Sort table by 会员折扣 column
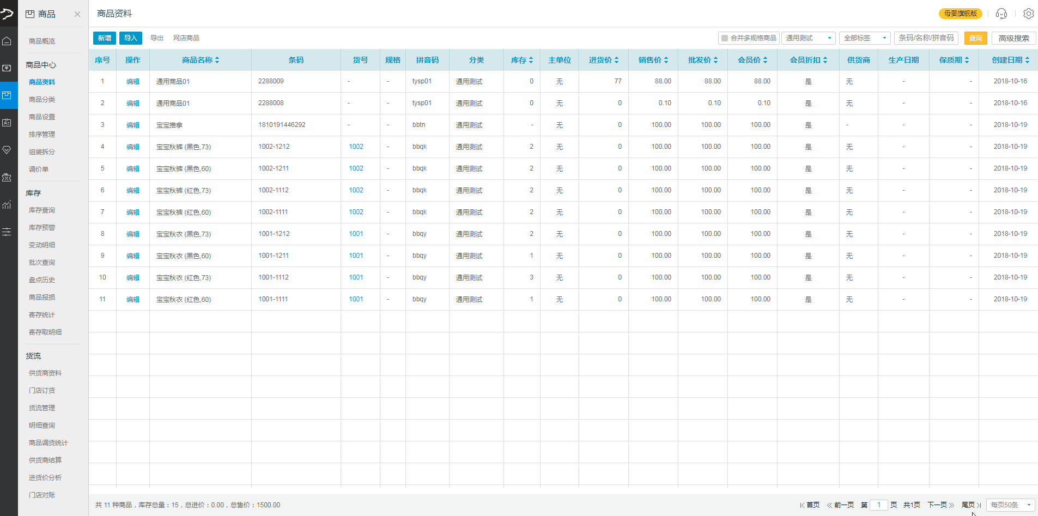Screen dimensions: 1038x516 point(825,60)
